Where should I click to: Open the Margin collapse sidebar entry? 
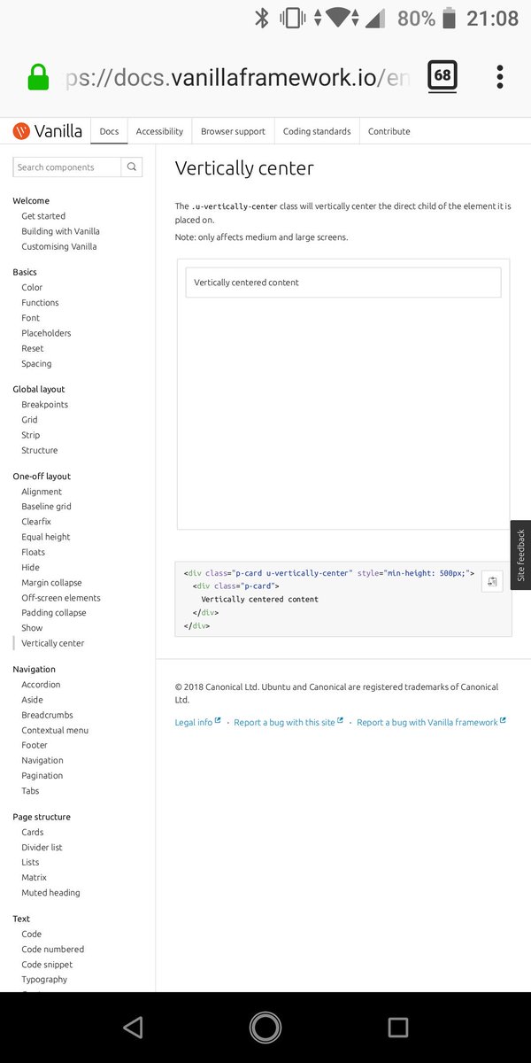(51, 583)
